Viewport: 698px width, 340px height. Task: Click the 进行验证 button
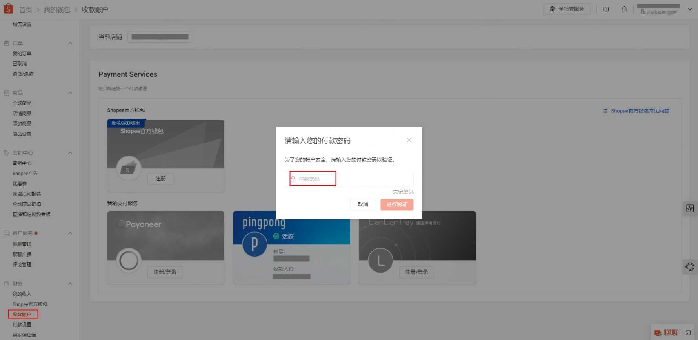point(397,204)
